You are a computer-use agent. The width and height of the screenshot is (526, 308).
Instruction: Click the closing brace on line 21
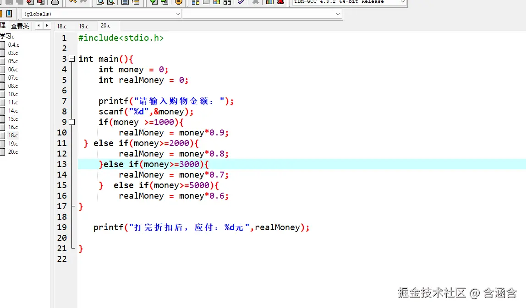point(81,249)
